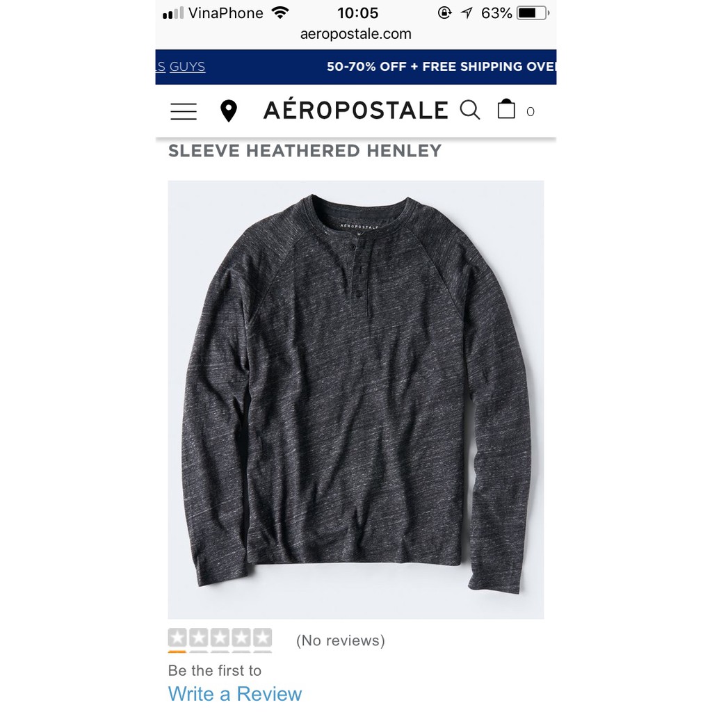Screen dimensions: 712x712
Task: Tap the Sleeve Heathered Henley title
Action: point(305,151)
